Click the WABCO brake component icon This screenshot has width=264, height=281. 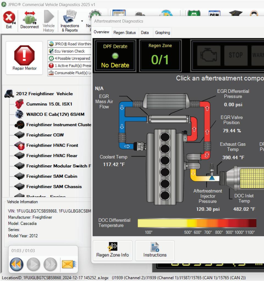(19, 114)
